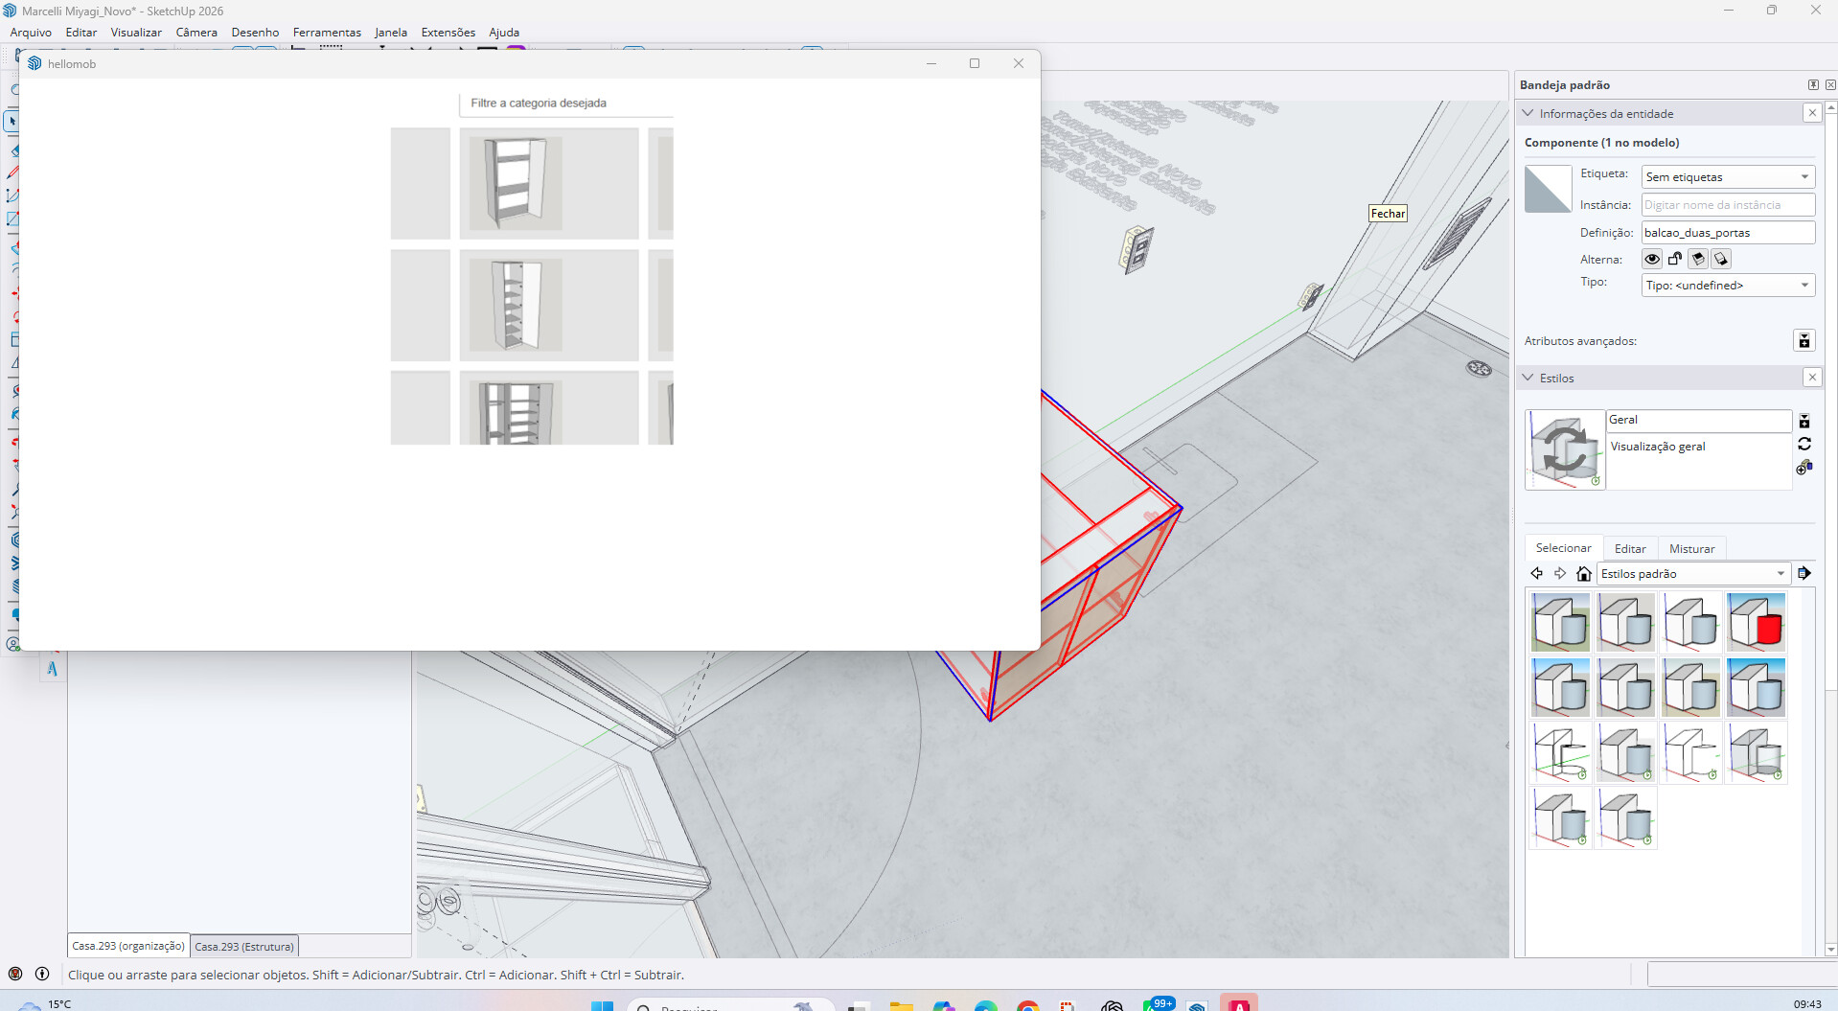
Task: Switch to Casa.293 (Estrutura) scene tab
Action: pos(244,947)
